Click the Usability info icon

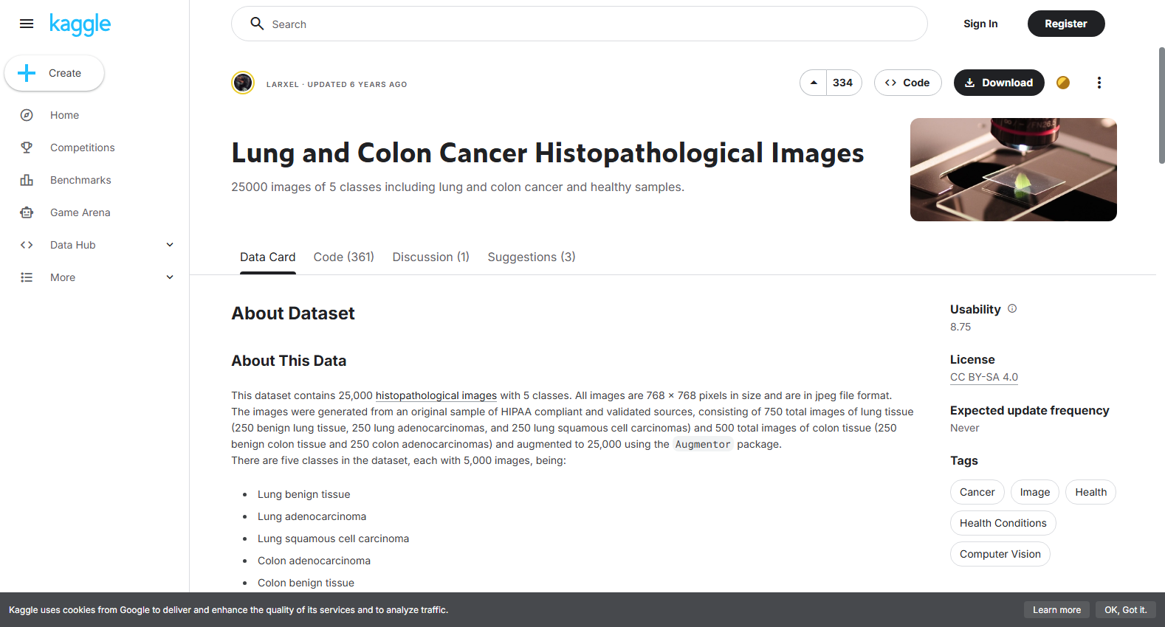tap(1012, 308)
